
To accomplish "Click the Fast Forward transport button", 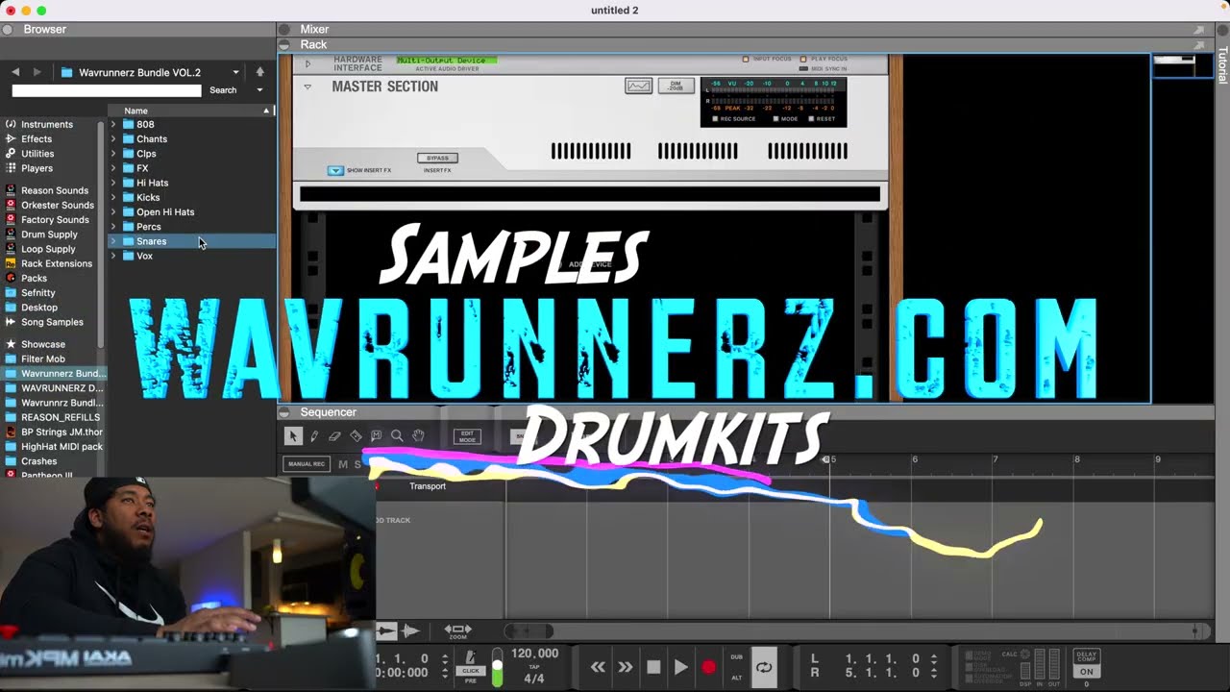I will pos(626,667).
